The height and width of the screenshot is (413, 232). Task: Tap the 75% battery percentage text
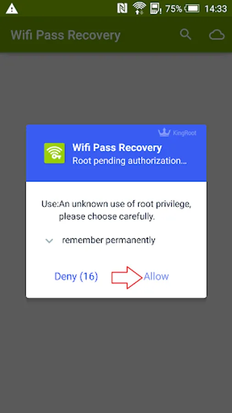point(174,9)
